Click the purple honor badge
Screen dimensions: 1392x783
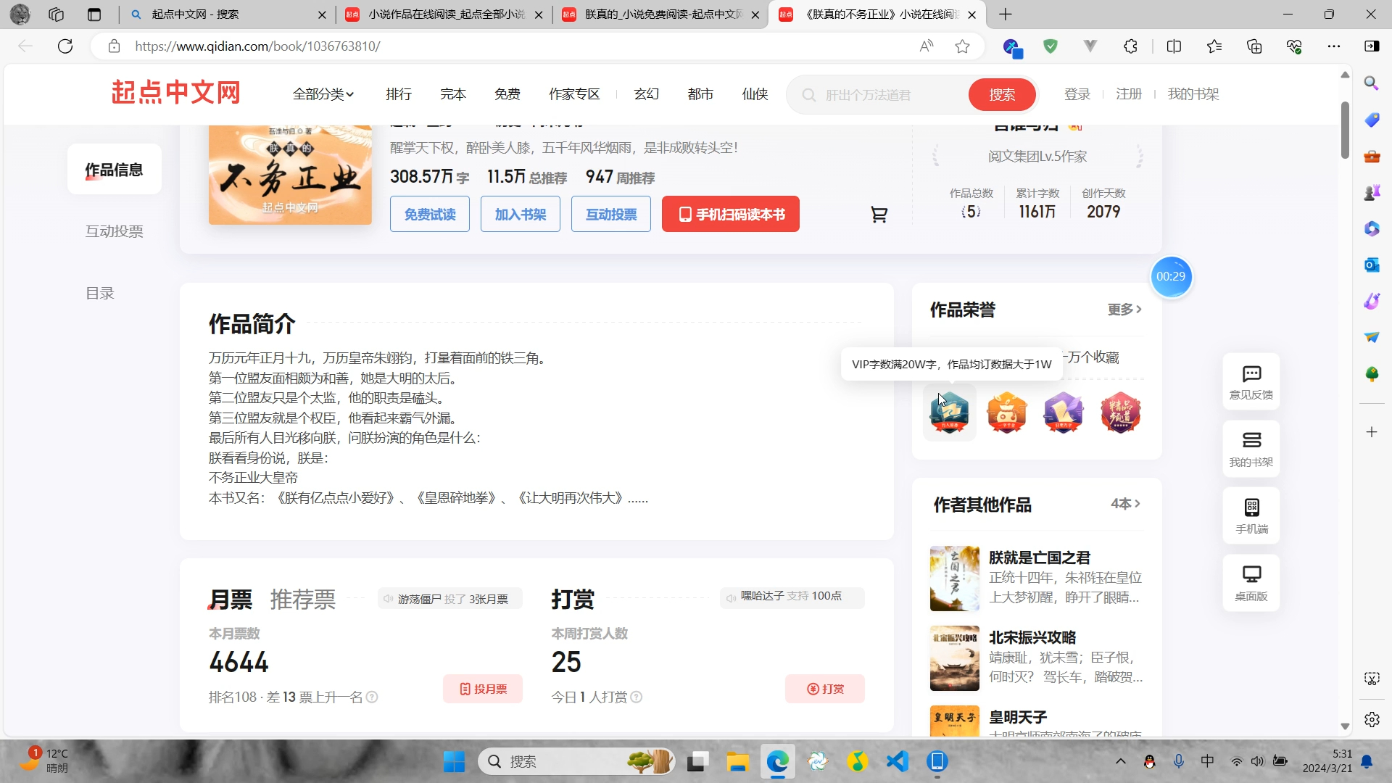[1063, 413]
